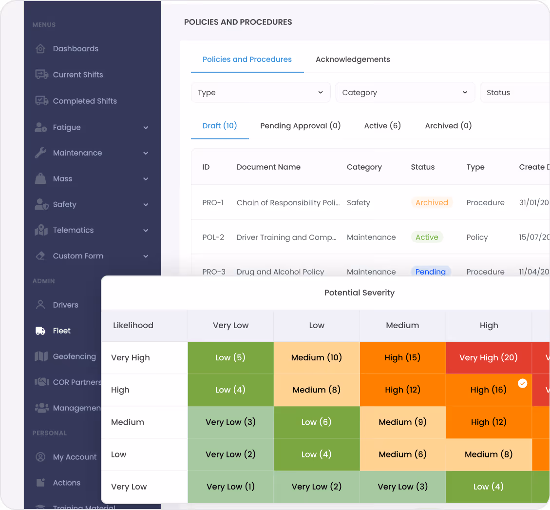
Task: Go to Completed Shifts page
Action: point(85,101)
